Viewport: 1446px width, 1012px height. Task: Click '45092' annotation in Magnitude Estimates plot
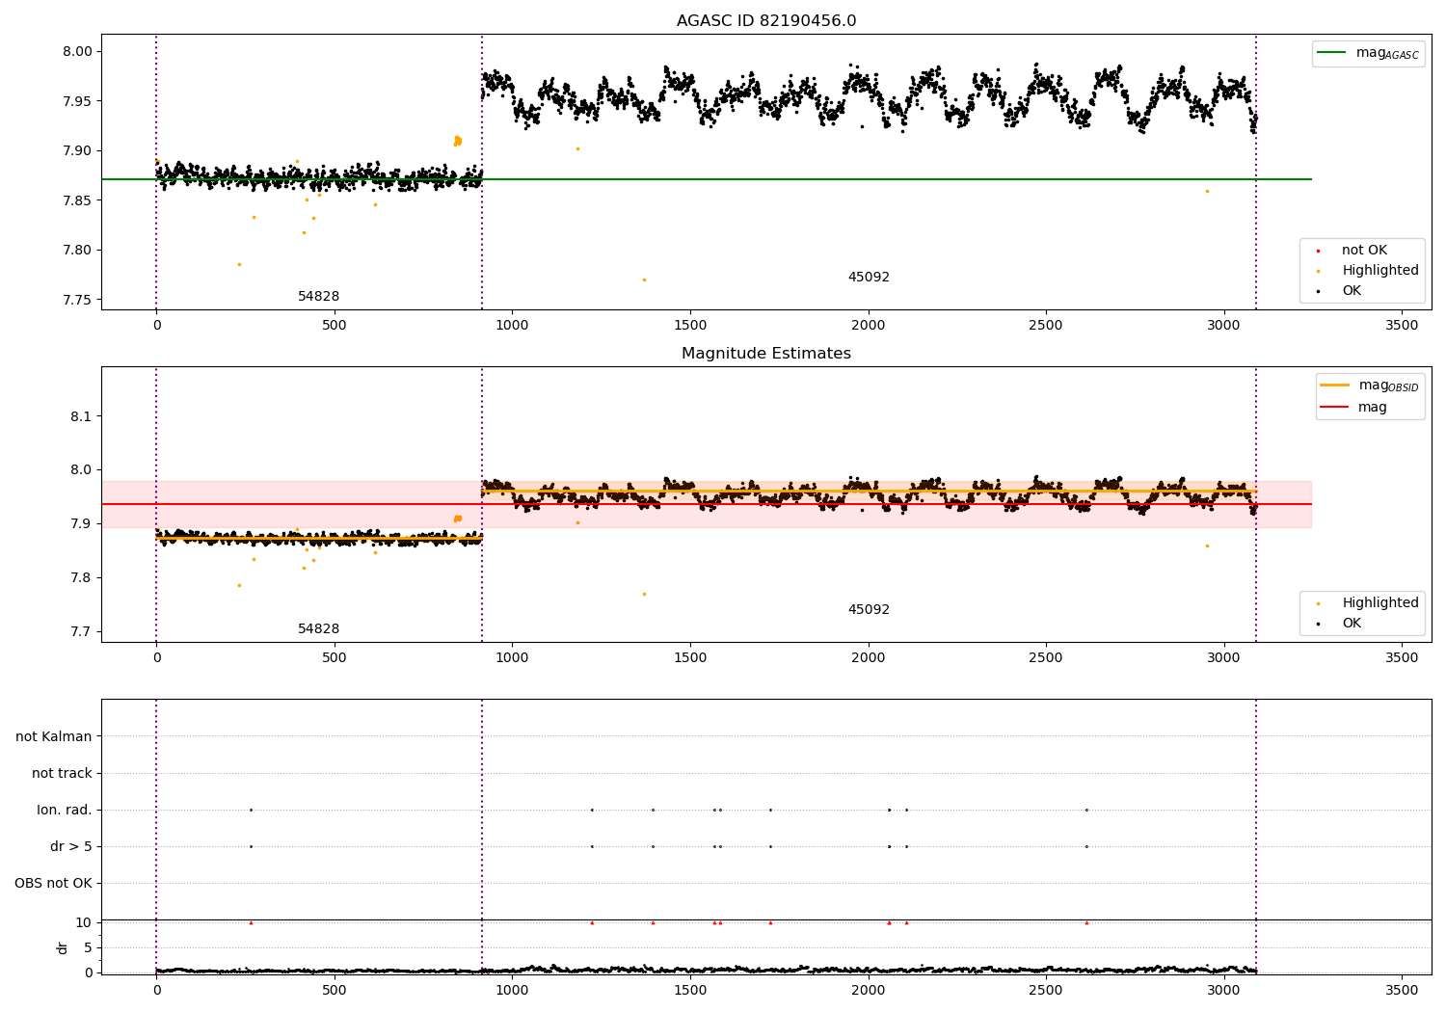point(869,610)
